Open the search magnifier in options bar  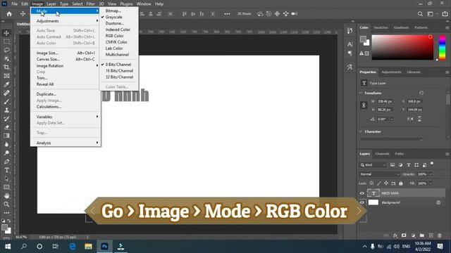(x=420, y=14)
